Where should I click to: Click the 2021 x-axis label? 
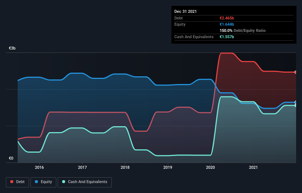point(253,167)
